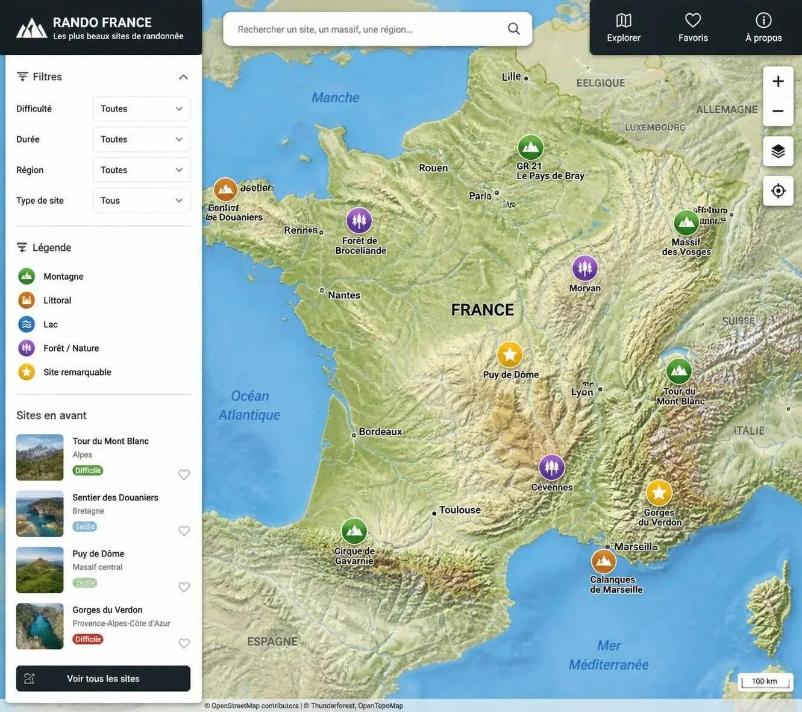
Task: Select the Gorges du Verdon star marker
Action: click(659, 493)
